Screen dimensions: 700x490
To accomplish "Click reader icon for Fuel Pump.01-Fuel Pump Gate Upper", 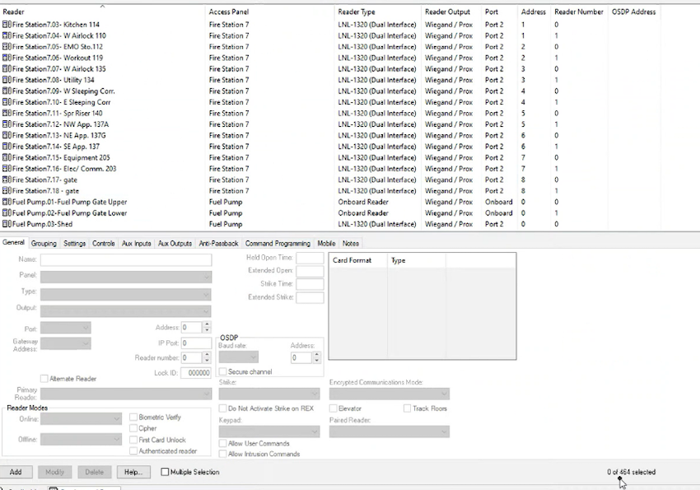I will (7, 202).
